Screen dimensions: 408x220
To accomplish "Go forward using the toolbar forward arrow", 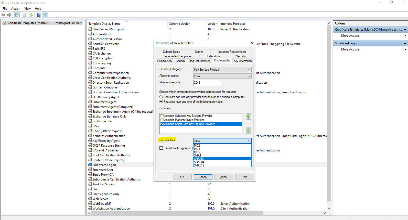I will coord(9,15).
